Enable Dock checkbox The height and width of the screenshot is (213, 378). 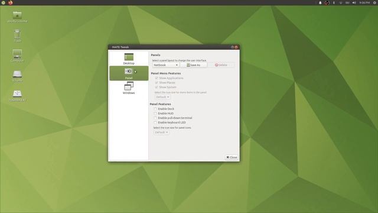coord(155,109)
